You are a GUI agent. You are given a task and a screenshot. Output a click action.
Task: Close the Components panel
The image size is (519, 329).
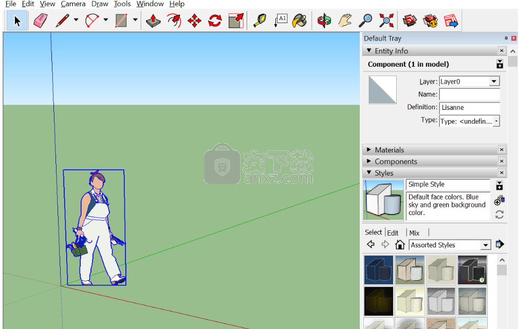pos(502,161)
